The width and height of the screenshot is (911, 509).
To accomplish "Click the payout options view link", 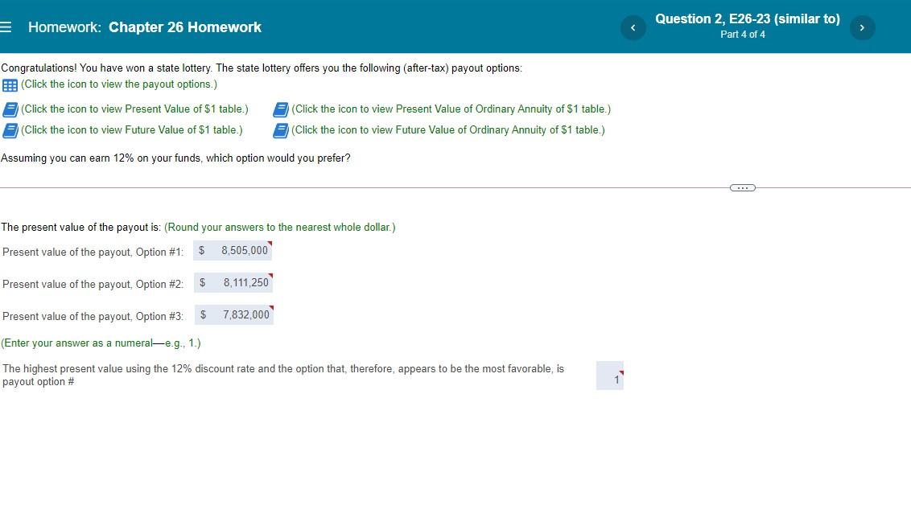I will pos(119,84).
